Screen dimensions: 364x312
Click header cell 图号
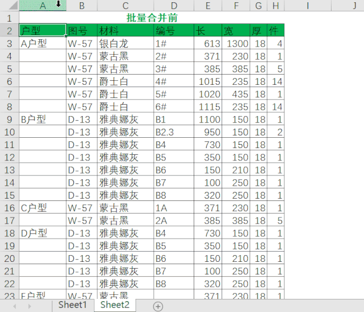(x=81, y=30)
